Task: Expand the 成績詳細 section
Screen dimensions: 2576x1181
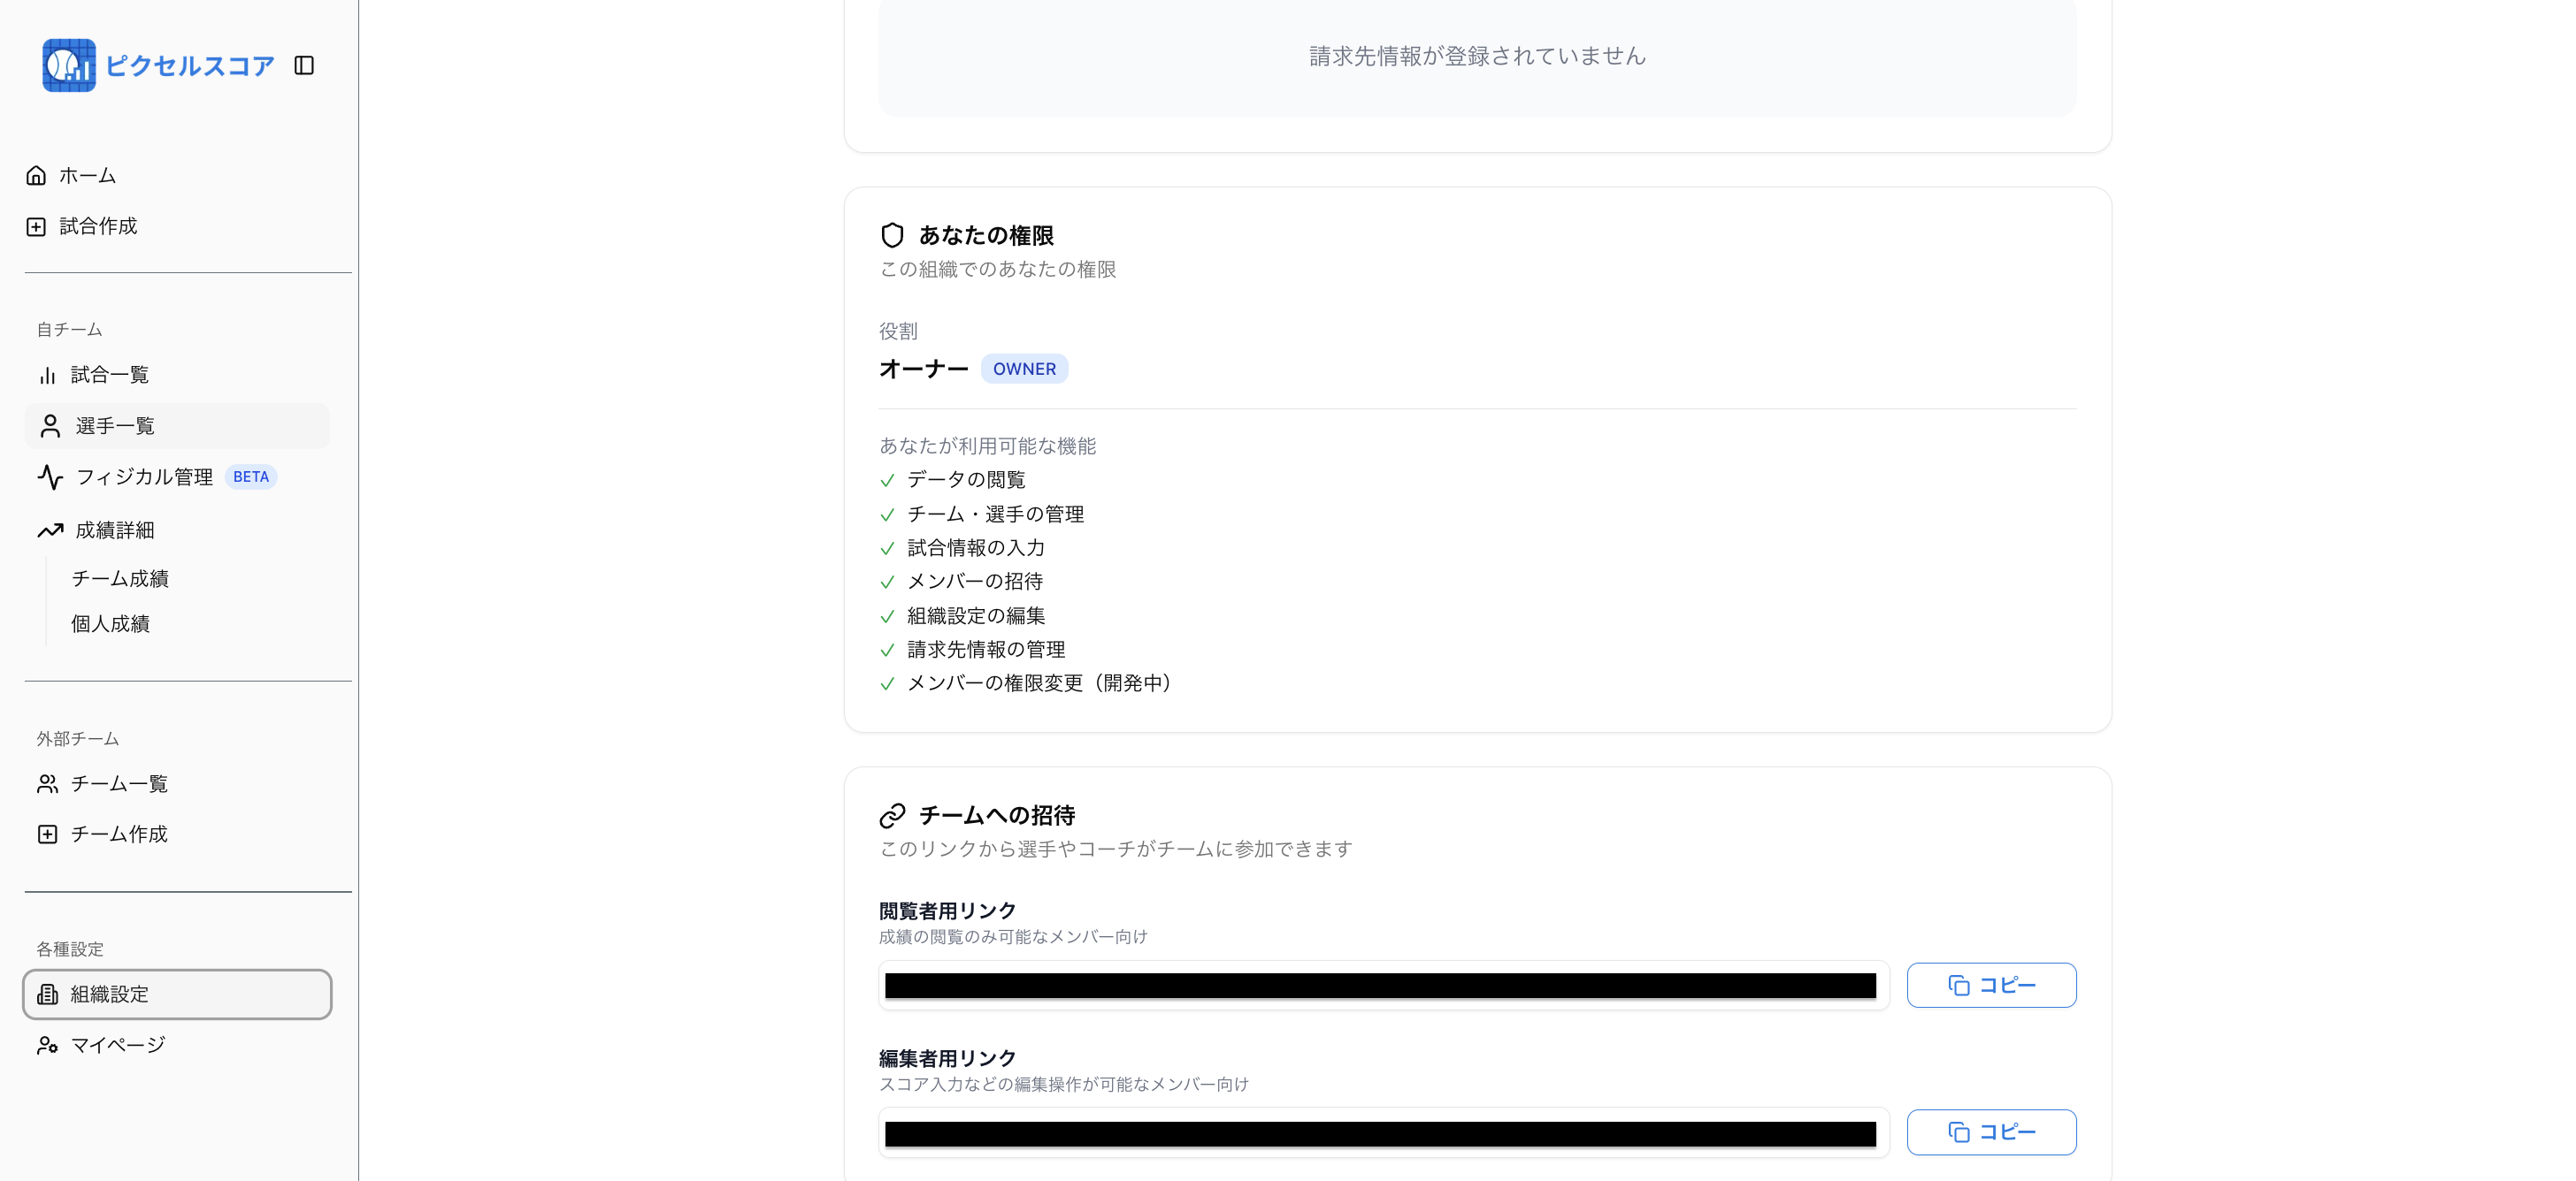Action: tap(114, 530)
